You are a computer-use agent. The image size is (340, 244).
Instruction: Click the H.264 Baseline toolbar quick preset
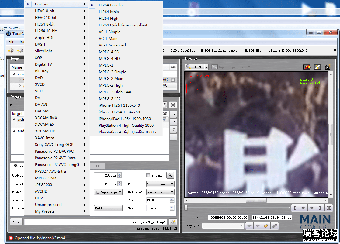click(182, 50)
